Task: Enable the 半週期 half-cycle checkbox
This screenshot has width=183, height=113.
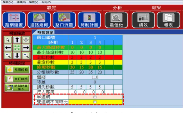Action: coord(95,97)
